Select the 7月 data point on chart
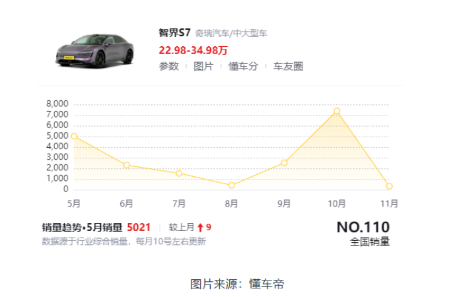This screenshot has height=297, width=457. pyautogui.click(x=179, y=173)
